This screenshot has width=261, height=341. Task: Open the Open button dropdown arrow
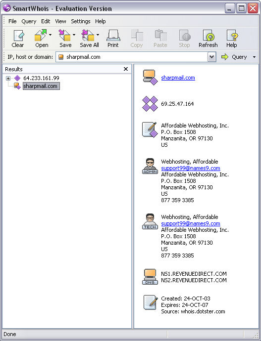(x=51, y=35)
